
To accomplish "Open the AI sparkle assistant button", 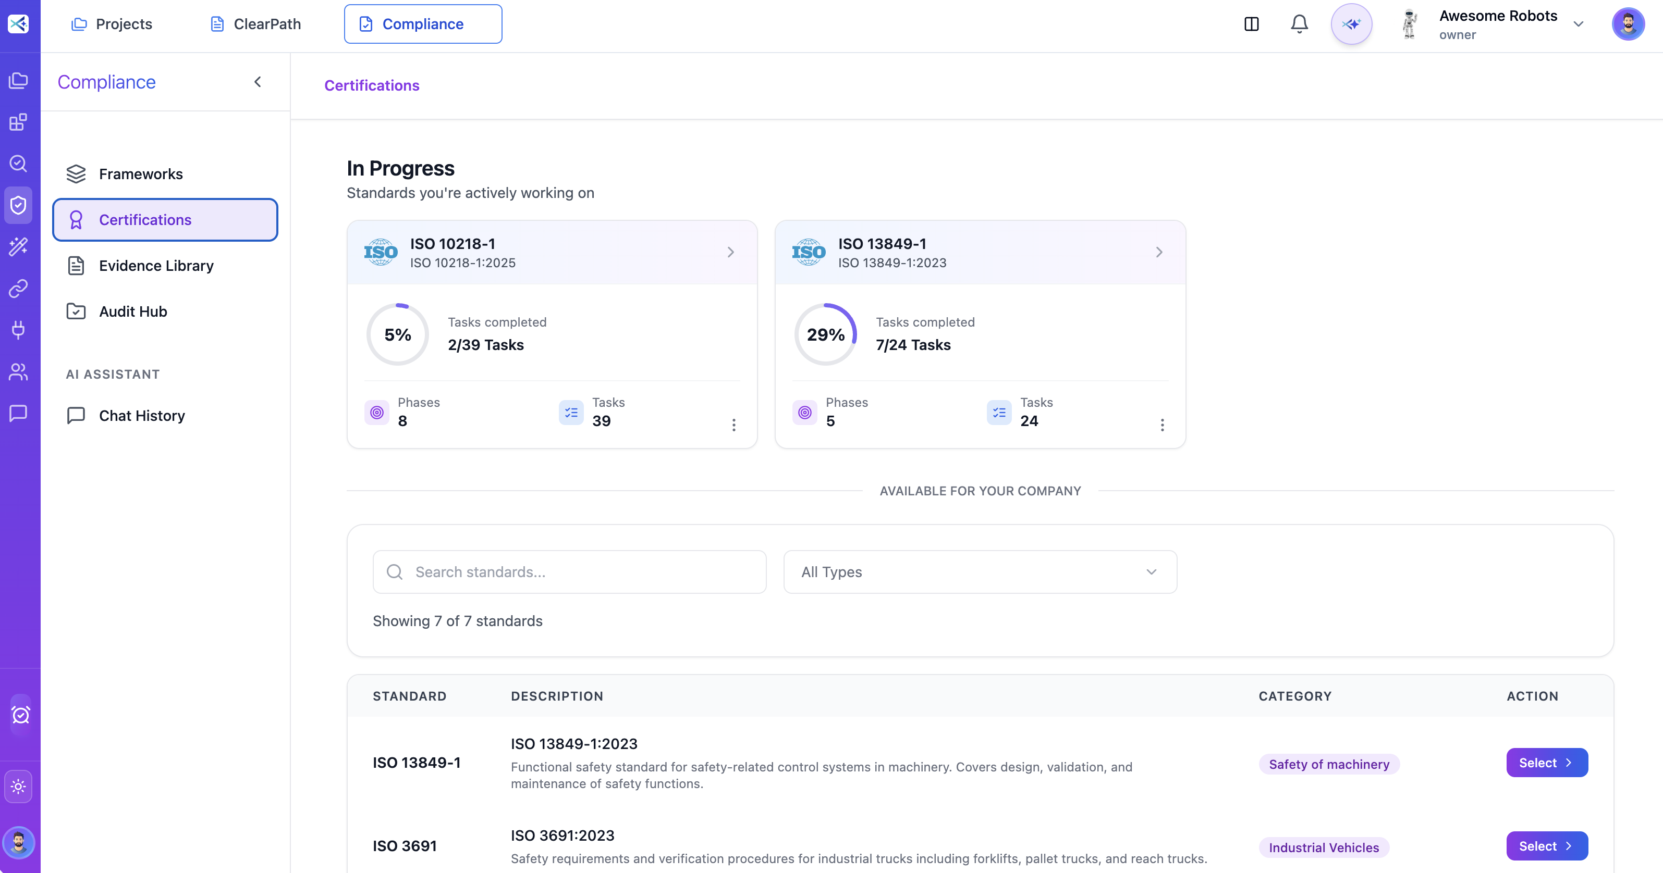I will (x=1351, y=24).
